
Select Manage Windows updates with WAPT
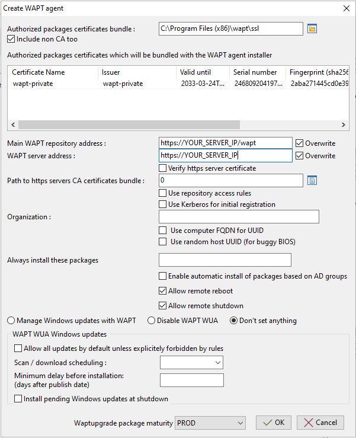[x=11, y=321]
